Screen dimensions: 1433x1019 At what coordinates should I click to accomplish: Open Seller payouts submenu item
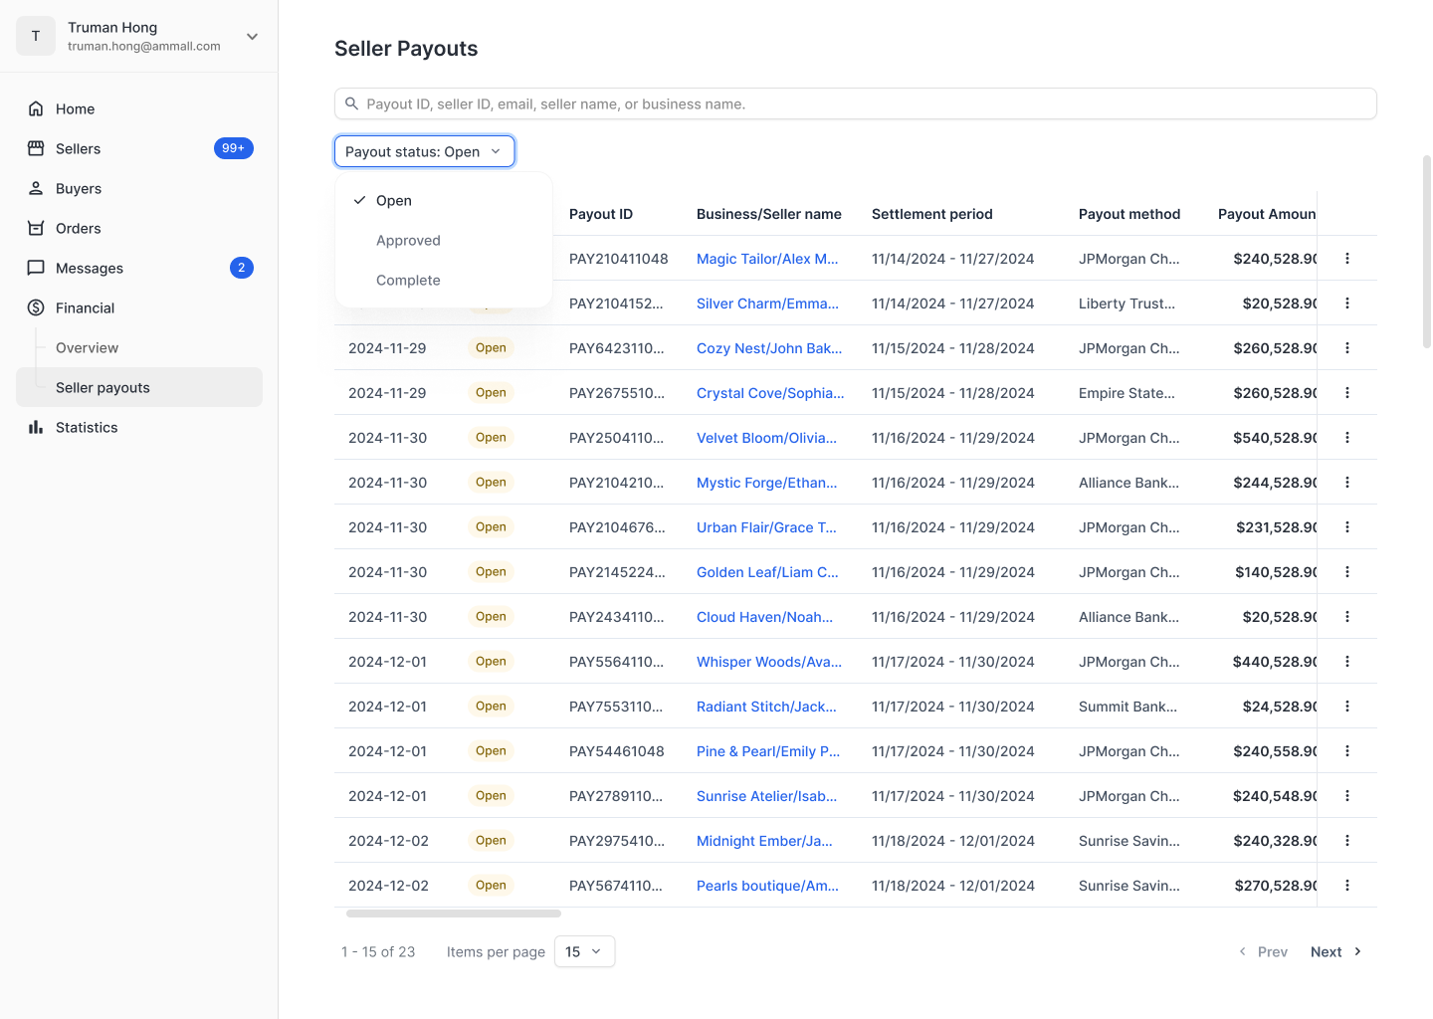pyautogui.click(x=139, y=387)
